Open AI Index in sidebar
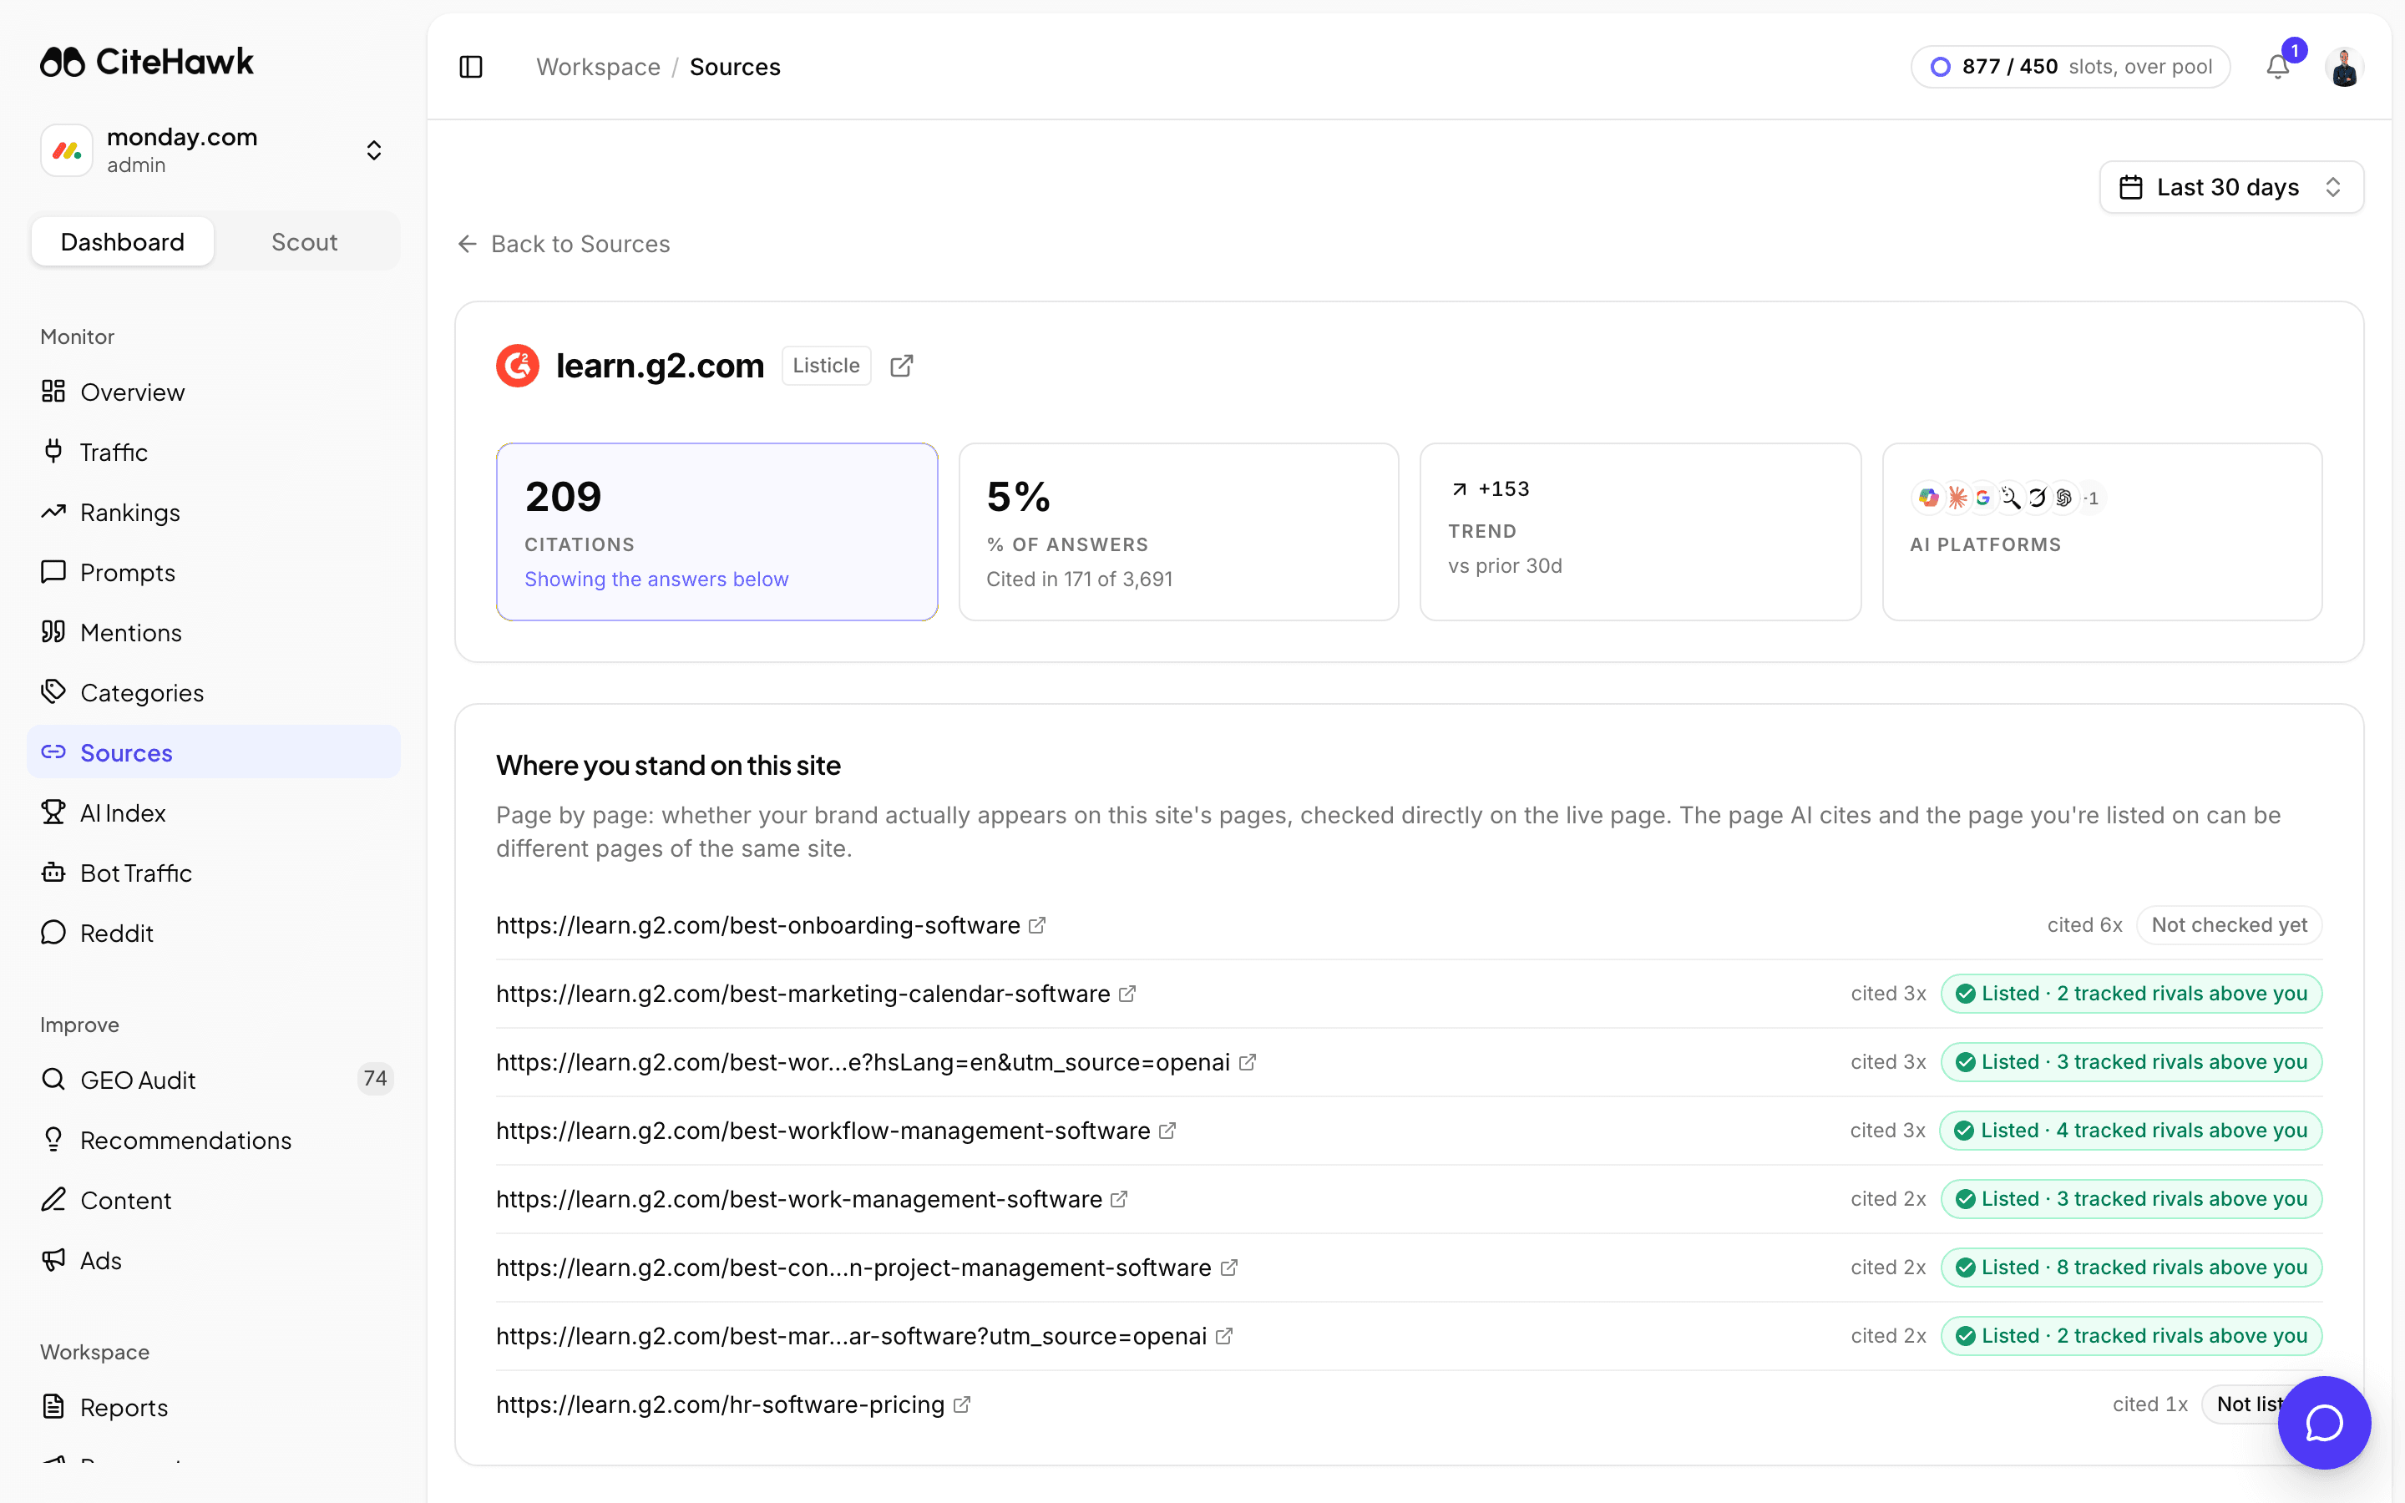Image resolution: width=2405 pixels, height=1503 pixels. (214, 813)
